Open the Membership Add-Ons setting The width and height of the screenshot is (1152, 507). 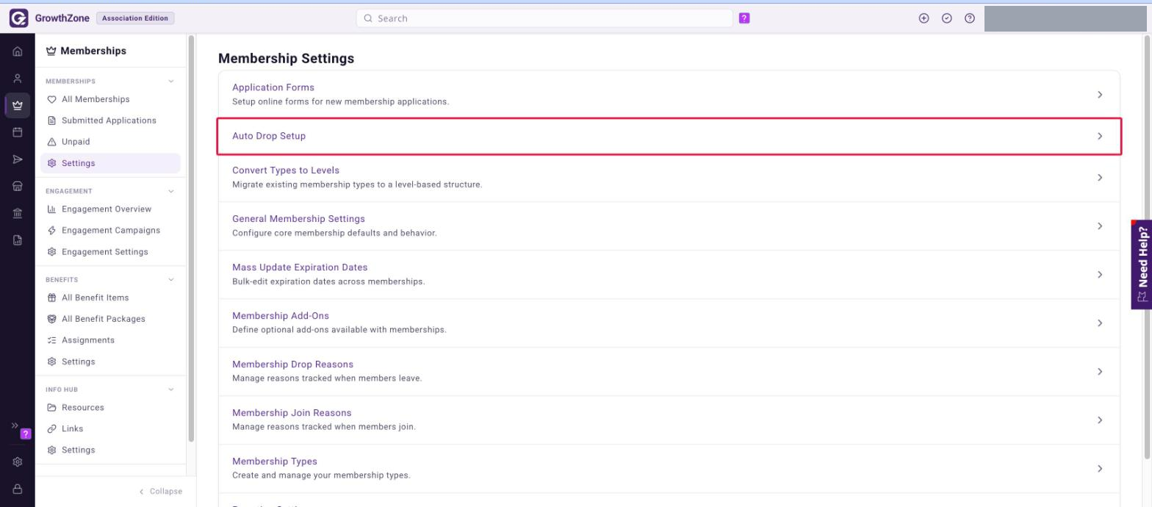669,323
